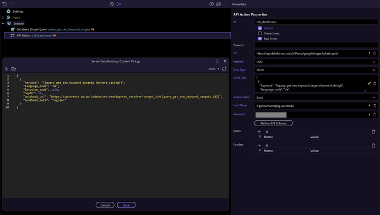Click the lightning icon of Password field
Image resolution: width=380 pixels, height=215 pixels.
pyautogui.click(x=370, y=115)
